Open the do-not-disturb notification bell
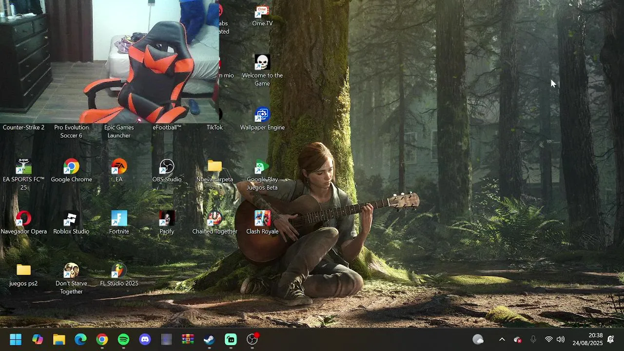Viewport: 624px width, 351px height. point(610,339)
